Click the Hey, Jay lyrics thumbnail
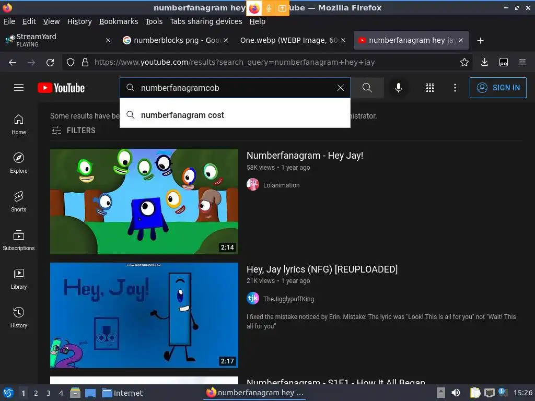Screen dimensions: 535x401 click(144, 315)
